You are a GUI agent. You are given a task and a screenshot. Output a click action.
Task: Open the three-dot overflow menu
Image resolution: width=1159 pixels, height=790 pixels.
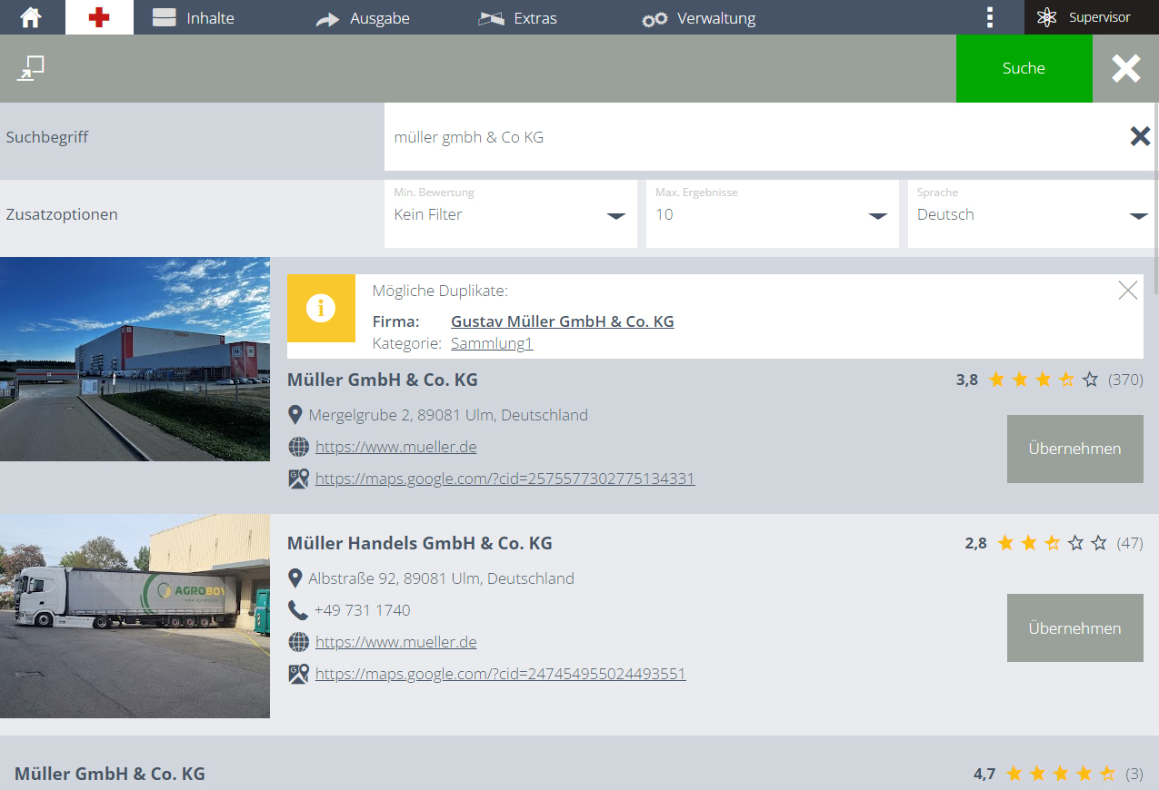pos(990,17)
